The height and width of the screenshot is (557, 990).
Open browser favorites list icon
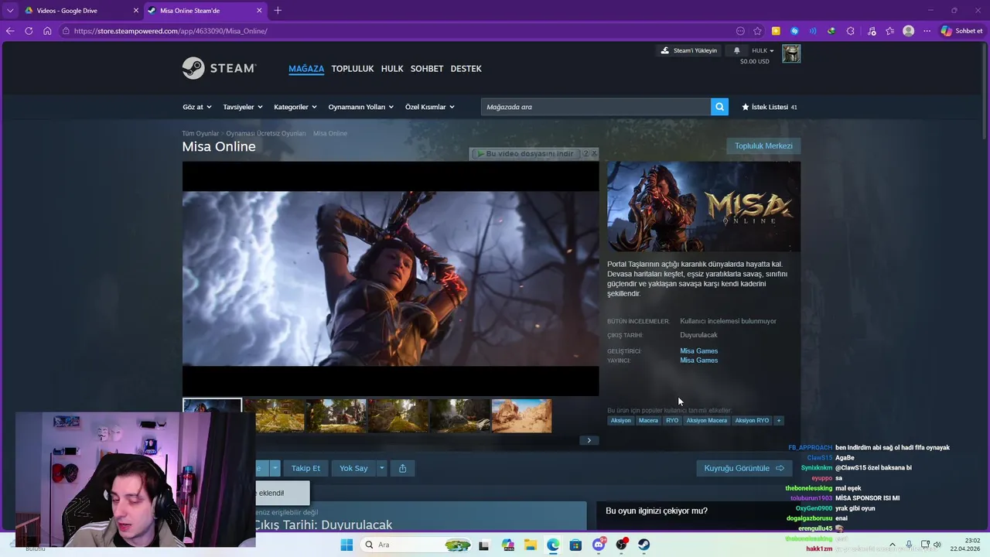pos(890,31)
